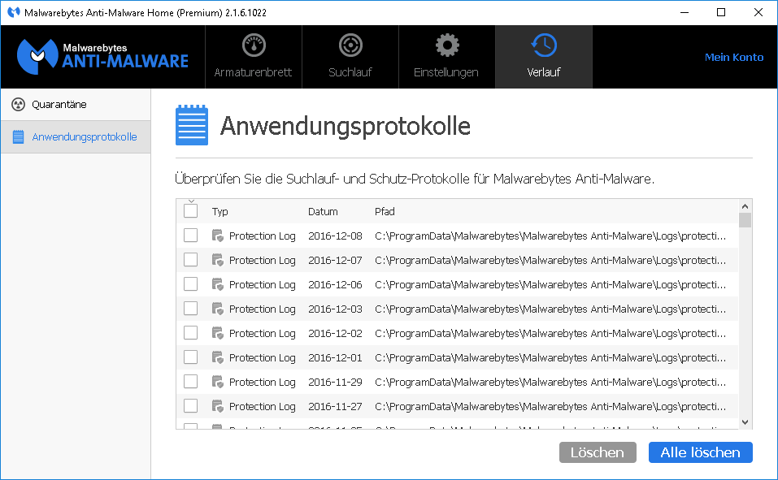Click the date 2016-11-27

tap(336, 406)
